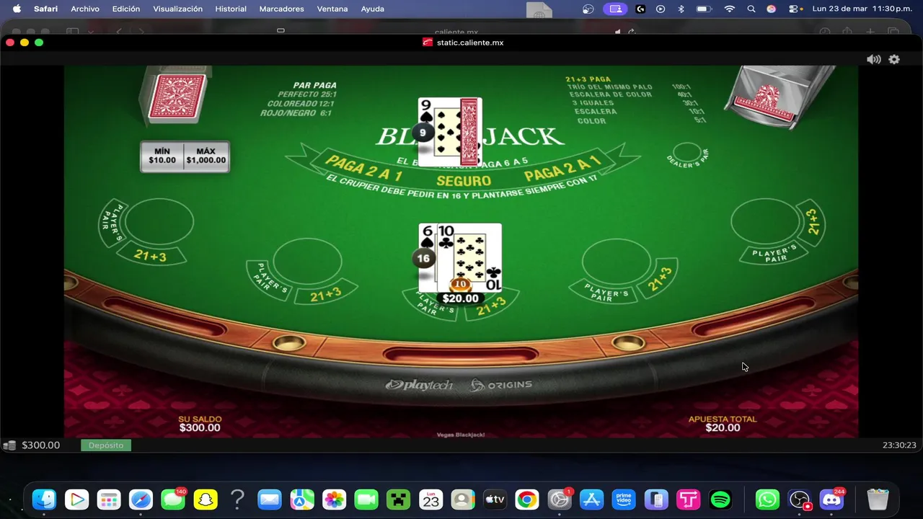The image size is (923, 519).
Task: Open Apple TV from the Dock
Action: (x=495, y=500)
